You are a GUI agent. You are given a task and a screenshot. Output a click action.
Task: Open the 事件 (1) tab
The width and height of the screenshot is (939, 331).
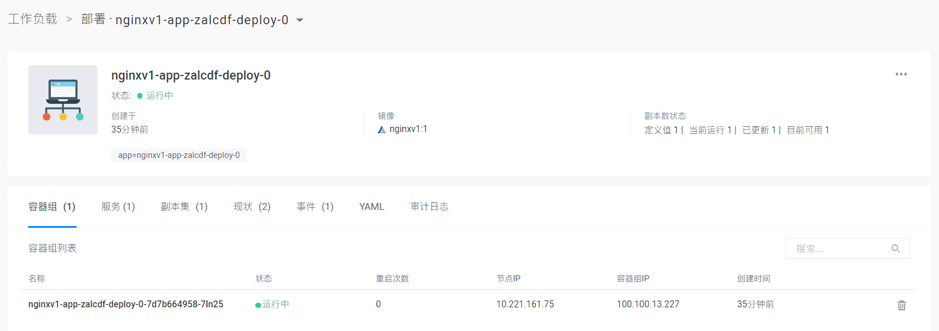tap(315, 206)
